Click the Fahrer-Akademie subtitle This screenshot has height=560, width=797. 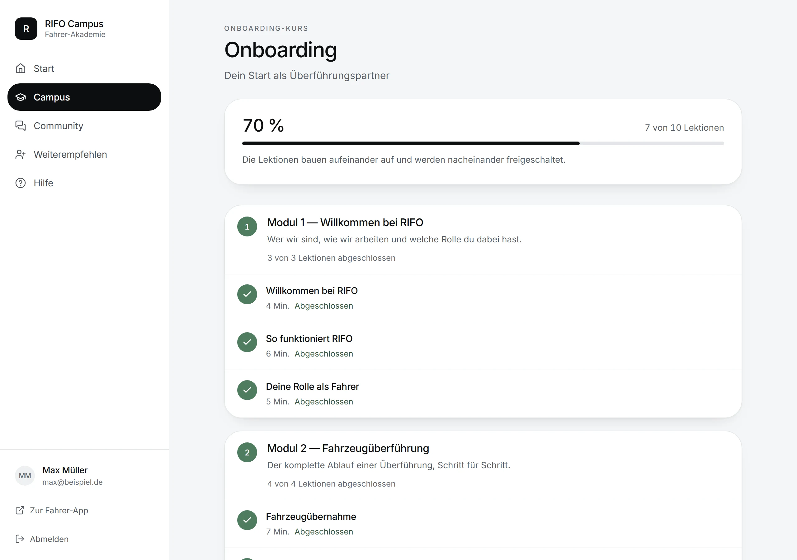pyautogui.click(x=75, y=34)
